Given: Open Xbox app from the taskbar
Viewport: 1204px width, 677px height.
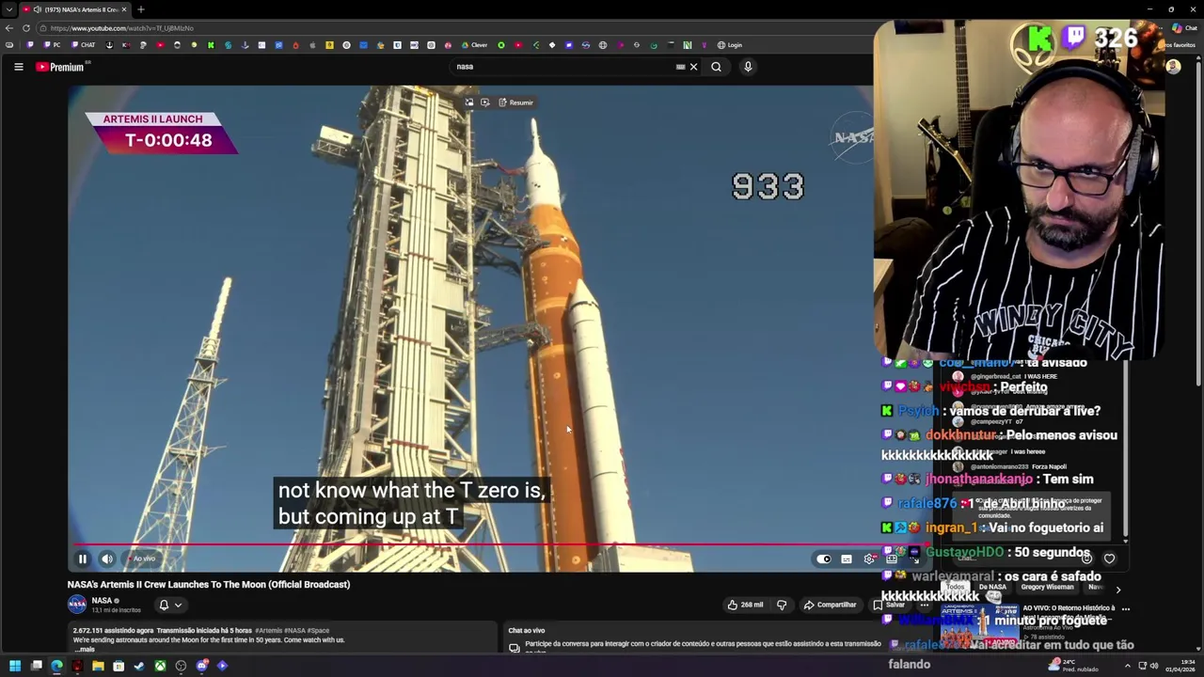Looking at the screenshot, I should (160, 666).
